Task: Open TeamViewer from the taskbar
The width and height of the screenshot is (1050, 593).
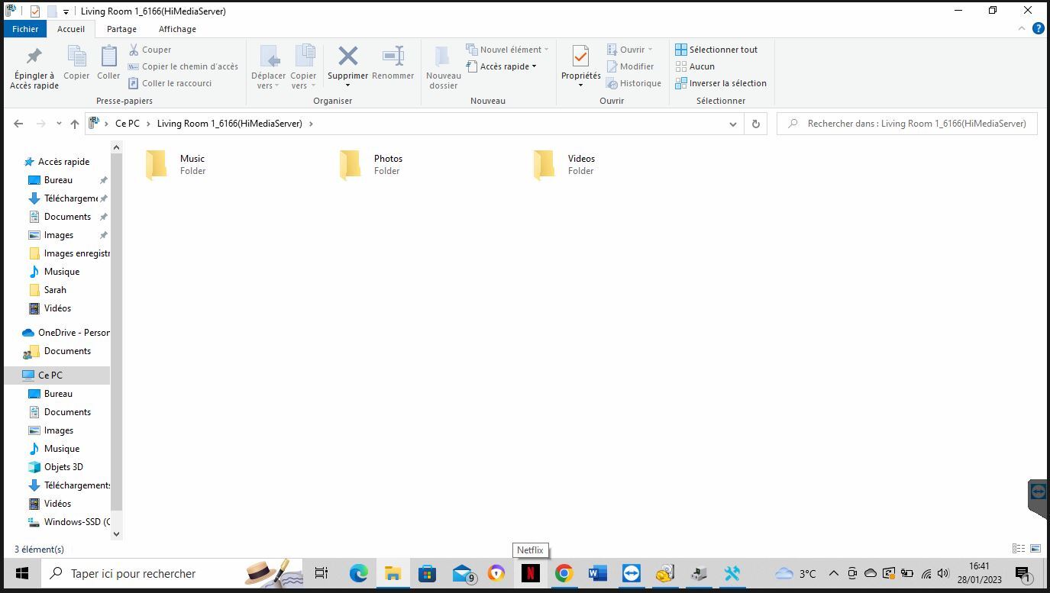Action: pos(631,573)
